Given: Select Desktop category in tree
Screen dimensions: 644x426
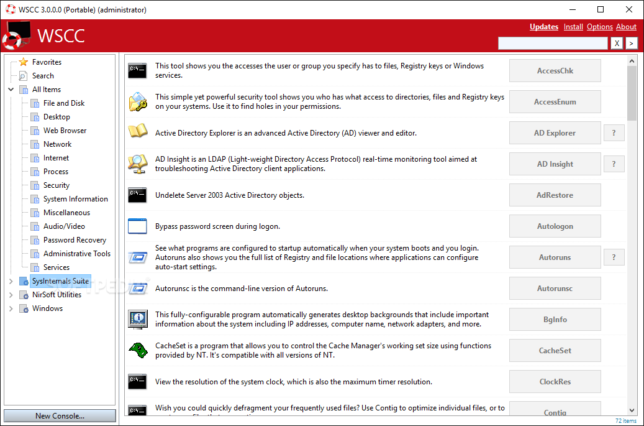Looking at the screenshot, I should click(57, 117).
